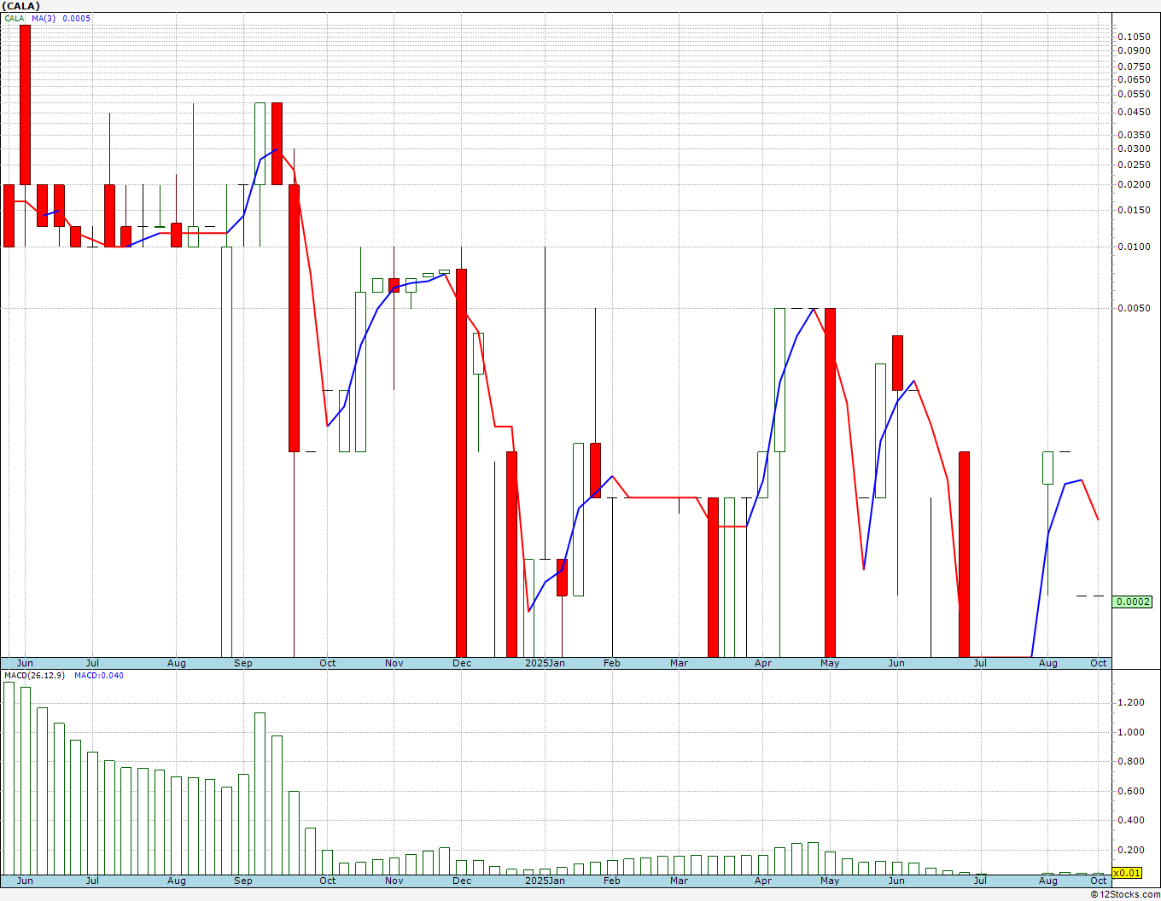
Task: Select Apr on the MACD panel time axis
Action: click(763, 881)
